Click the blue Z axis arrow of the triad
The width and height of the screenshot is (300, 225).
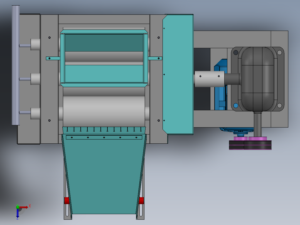(18, 213)
